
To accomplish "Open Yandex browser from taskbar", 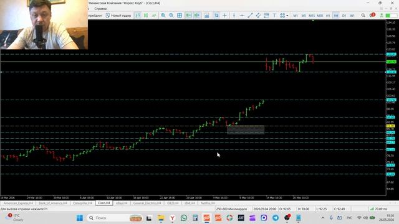I will 172,218.
